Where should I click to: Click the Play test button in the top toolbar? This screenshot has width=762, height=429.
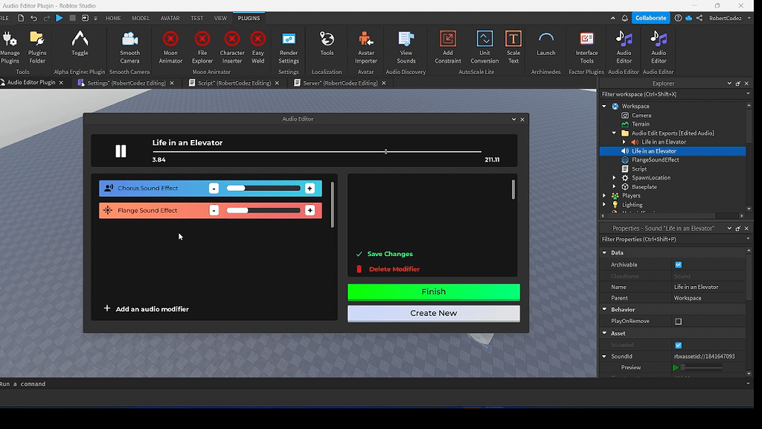[60, 18]
